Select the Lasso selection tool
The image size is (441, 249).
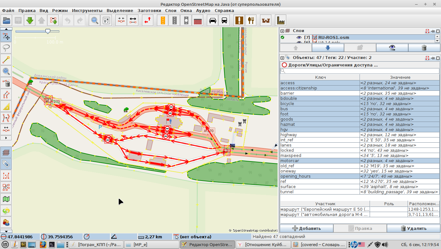pos(6,48)
